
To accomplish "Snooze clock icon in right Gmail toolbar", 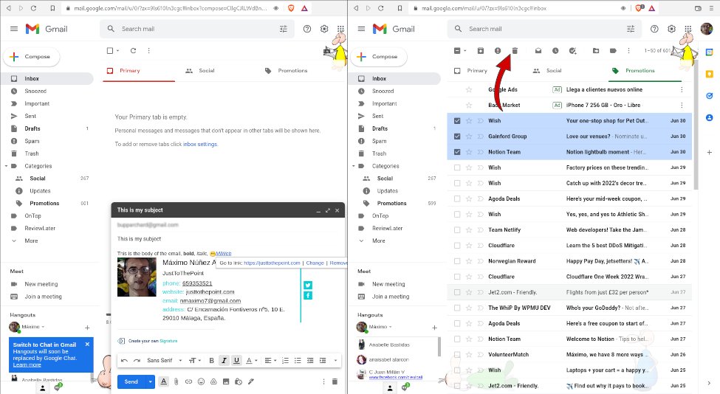I will (x=555, y=50).
